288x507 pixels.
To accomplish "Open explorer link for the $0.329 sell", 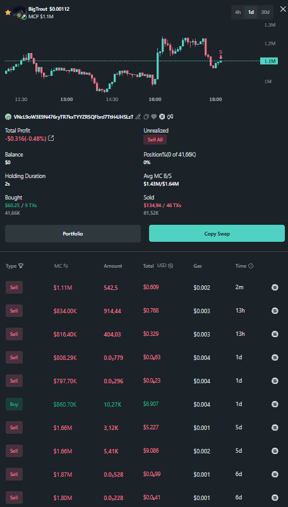I will click(275, 334).
